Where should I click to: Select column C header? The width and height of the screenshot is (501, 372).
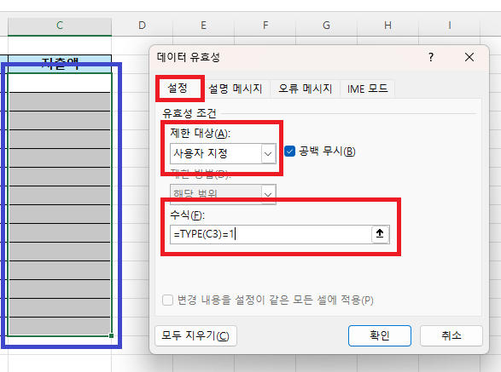click(60, 26)
